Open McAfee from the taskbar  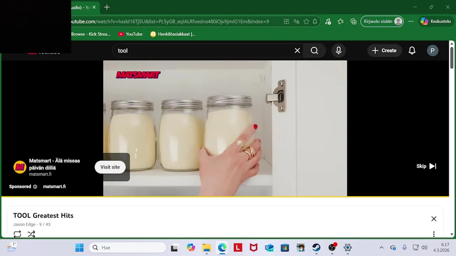[254, 247]
